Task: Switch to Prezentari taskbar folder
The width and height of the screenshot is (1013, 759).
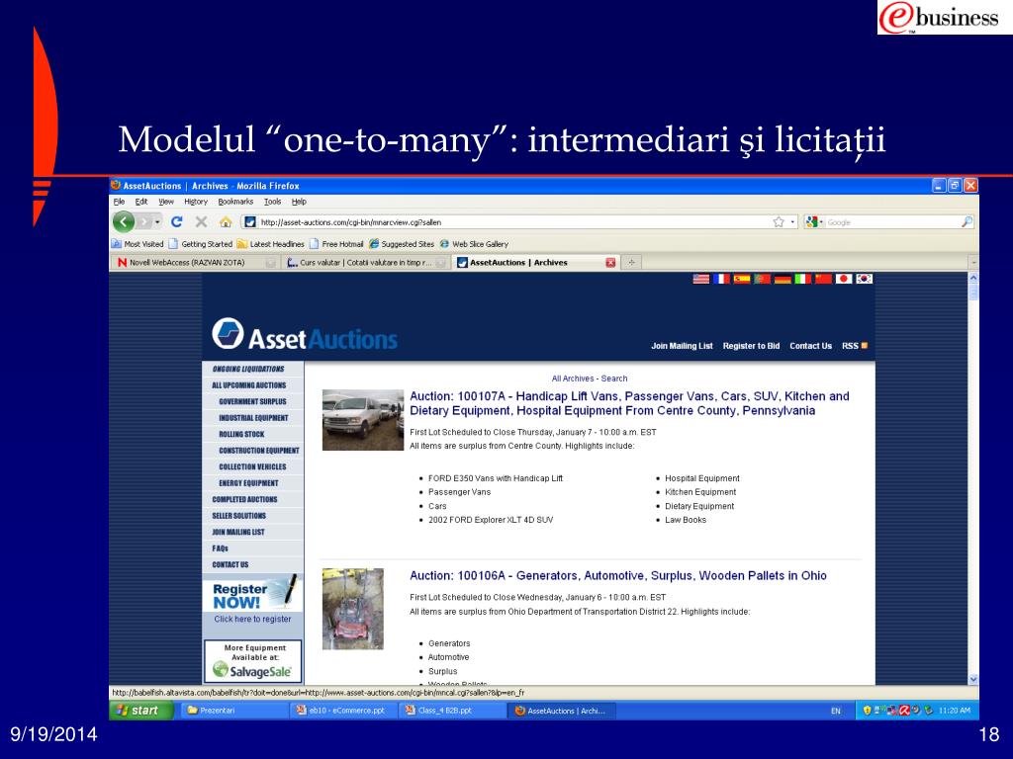Action: click(232, 711)
